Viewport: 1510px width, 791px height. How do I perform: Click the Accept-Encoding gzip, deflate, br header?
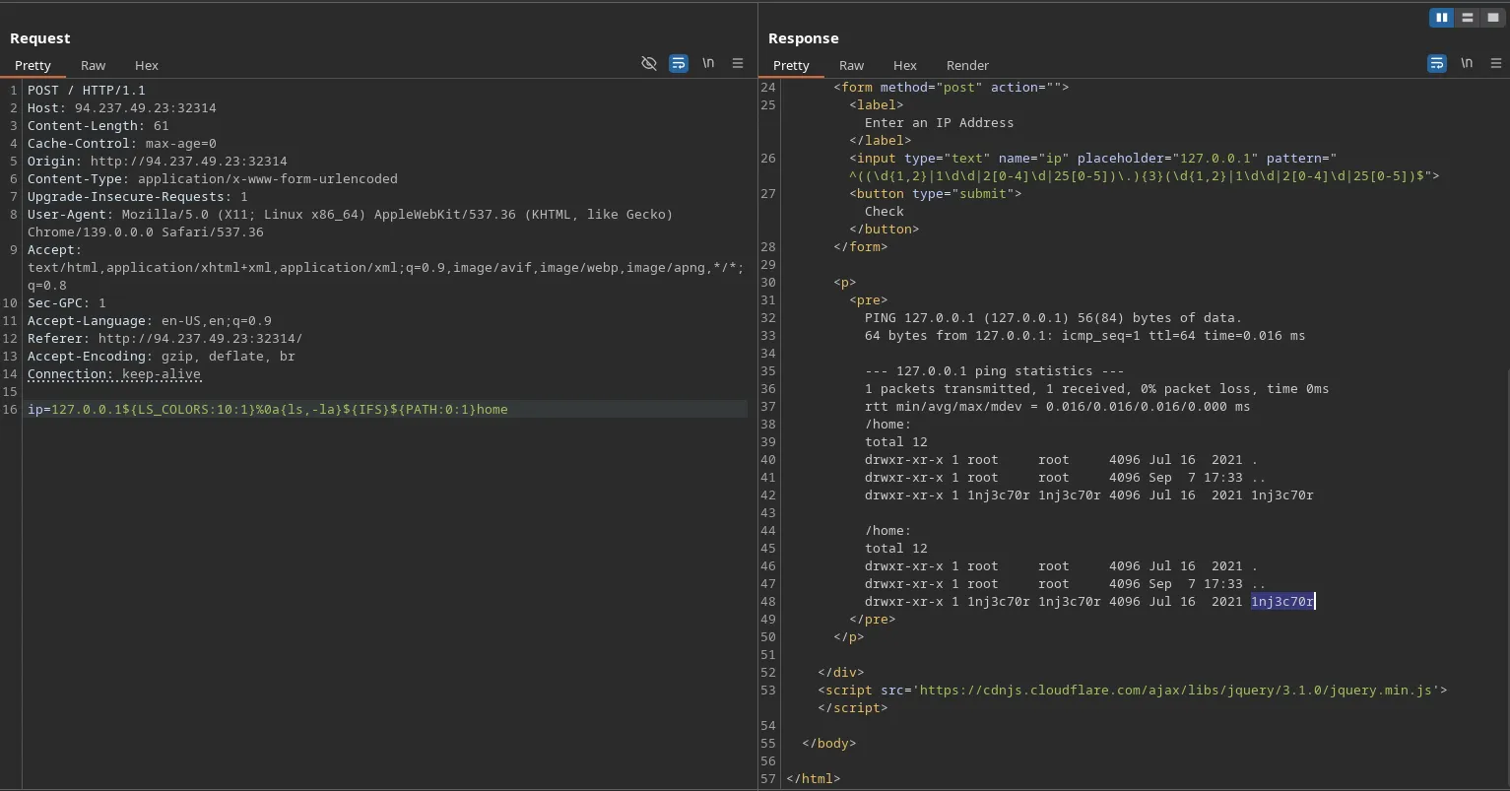(162, 356)
